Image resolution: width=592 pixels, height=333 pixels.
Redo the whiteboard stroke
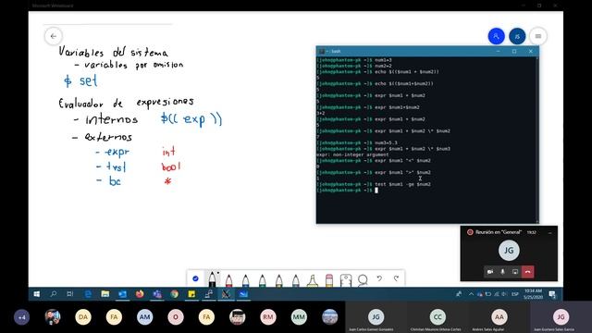click(396, 278)
